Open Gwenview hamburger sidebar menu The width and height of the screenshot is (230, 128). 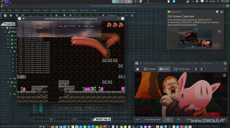224,75
